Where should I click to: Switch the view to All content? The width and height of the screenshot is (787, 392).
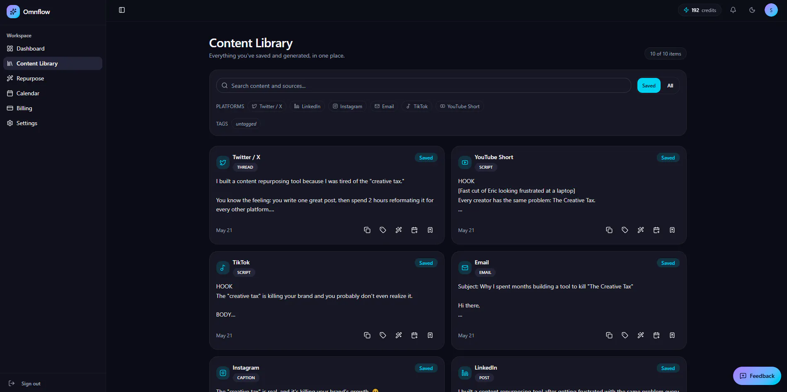point(670,86)
